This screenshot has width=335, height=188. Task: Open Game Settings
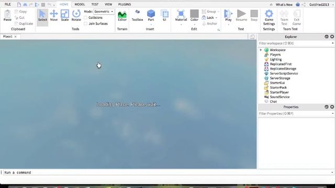coord(269,17)
